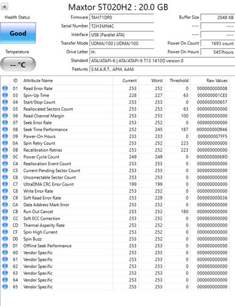The image size is (235, 306).
Task: Click the status icon for Offline Seek Performance
Action: (x=5, y=245)
